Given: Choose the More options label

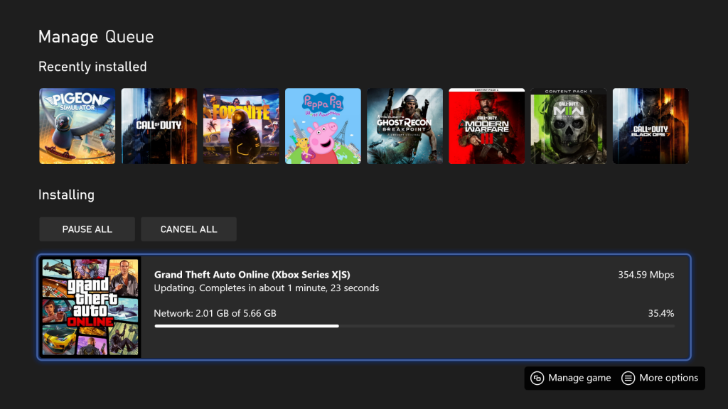Looking at the screenshot, I should click(x=668, y=378).
